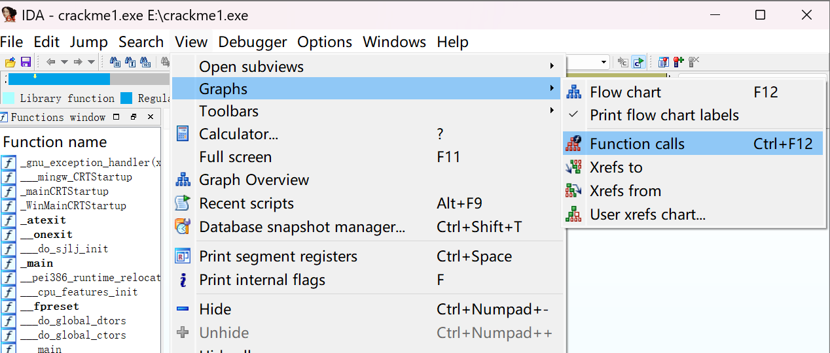Open the Search menu
This screenshot has height=353, width=830.
point(141,42)
